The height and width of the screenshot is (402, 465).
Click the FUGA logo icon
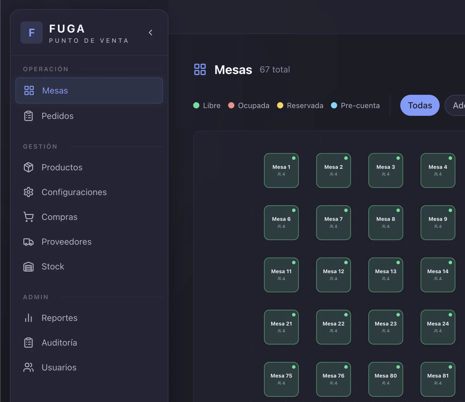coord(32,33)
